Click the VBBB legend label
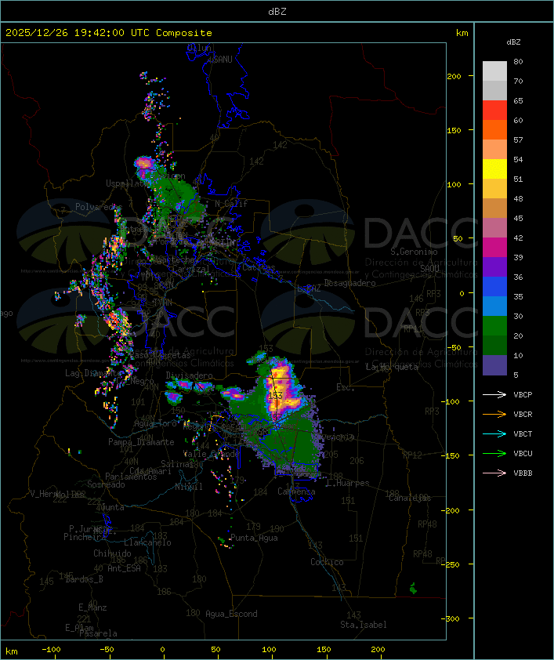Viewport: 554px width, 660px height. coord(523,473)
